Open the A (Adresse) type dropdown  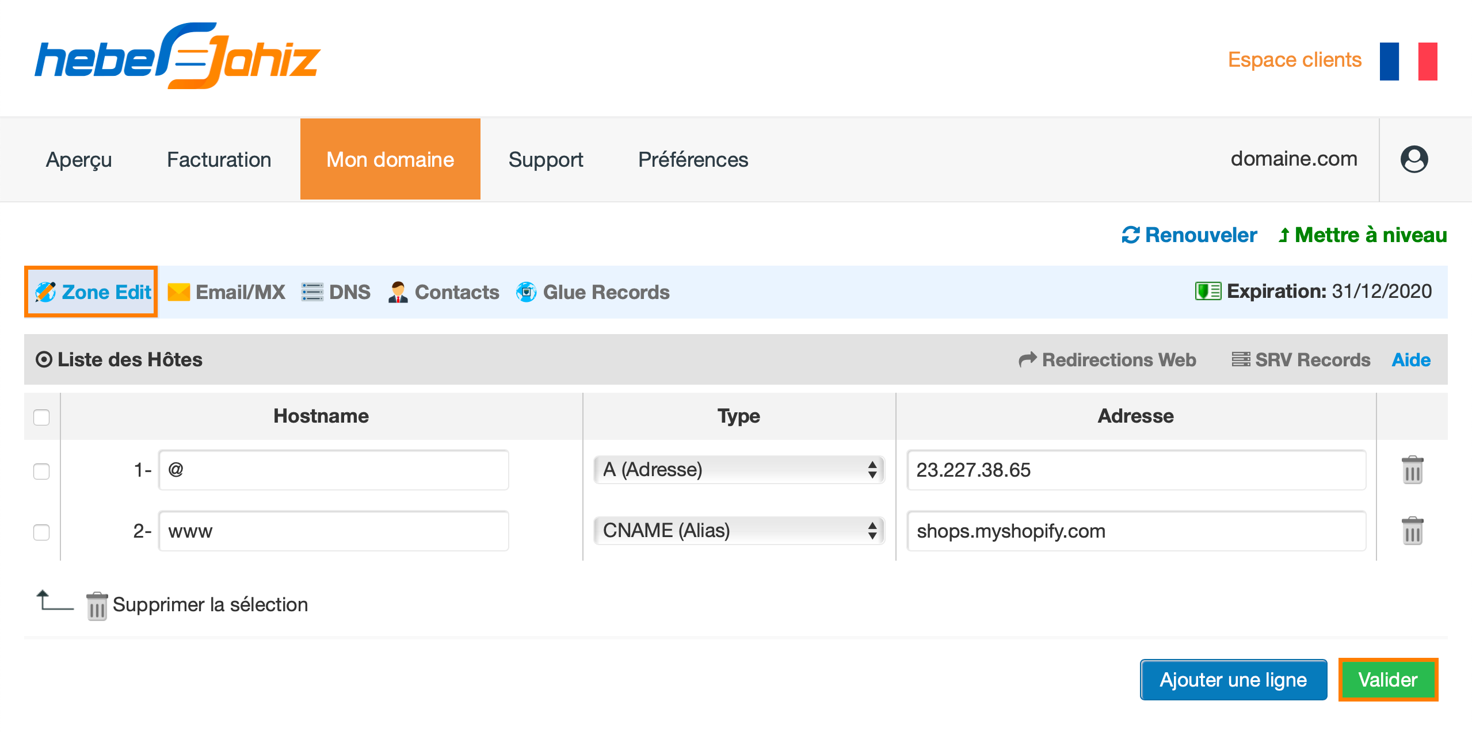(739, 470)
